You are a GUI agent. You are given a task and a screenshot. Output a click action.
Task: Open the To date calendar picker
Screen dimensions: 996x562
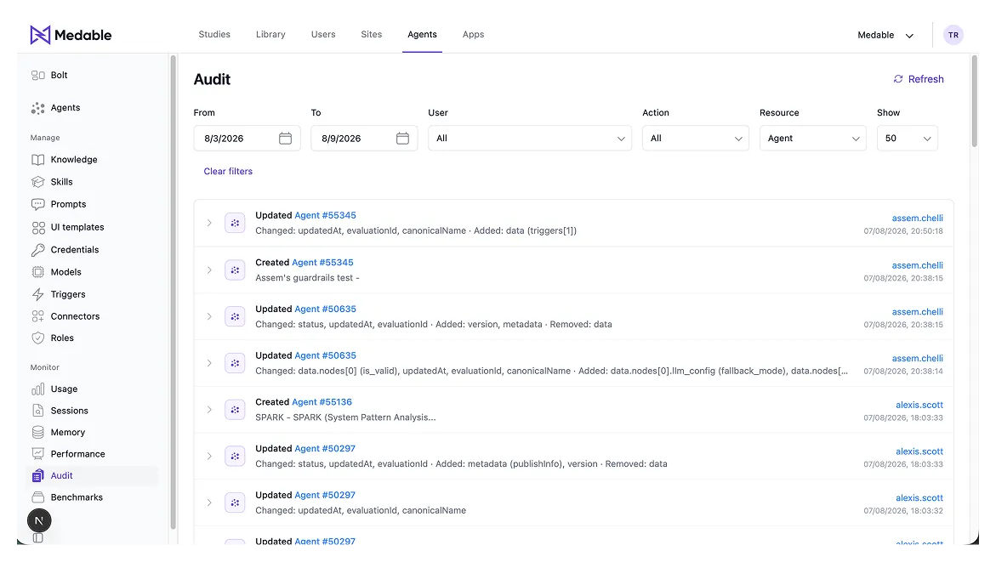pyautogui.click(x=402, y=139)
